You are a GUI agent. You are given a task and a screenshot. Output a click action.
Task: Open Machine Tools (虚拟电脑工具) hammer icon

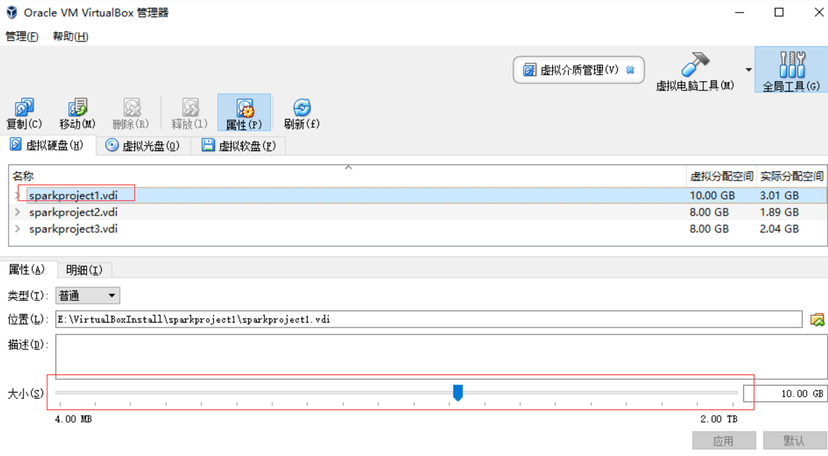[x=695, y=65]
